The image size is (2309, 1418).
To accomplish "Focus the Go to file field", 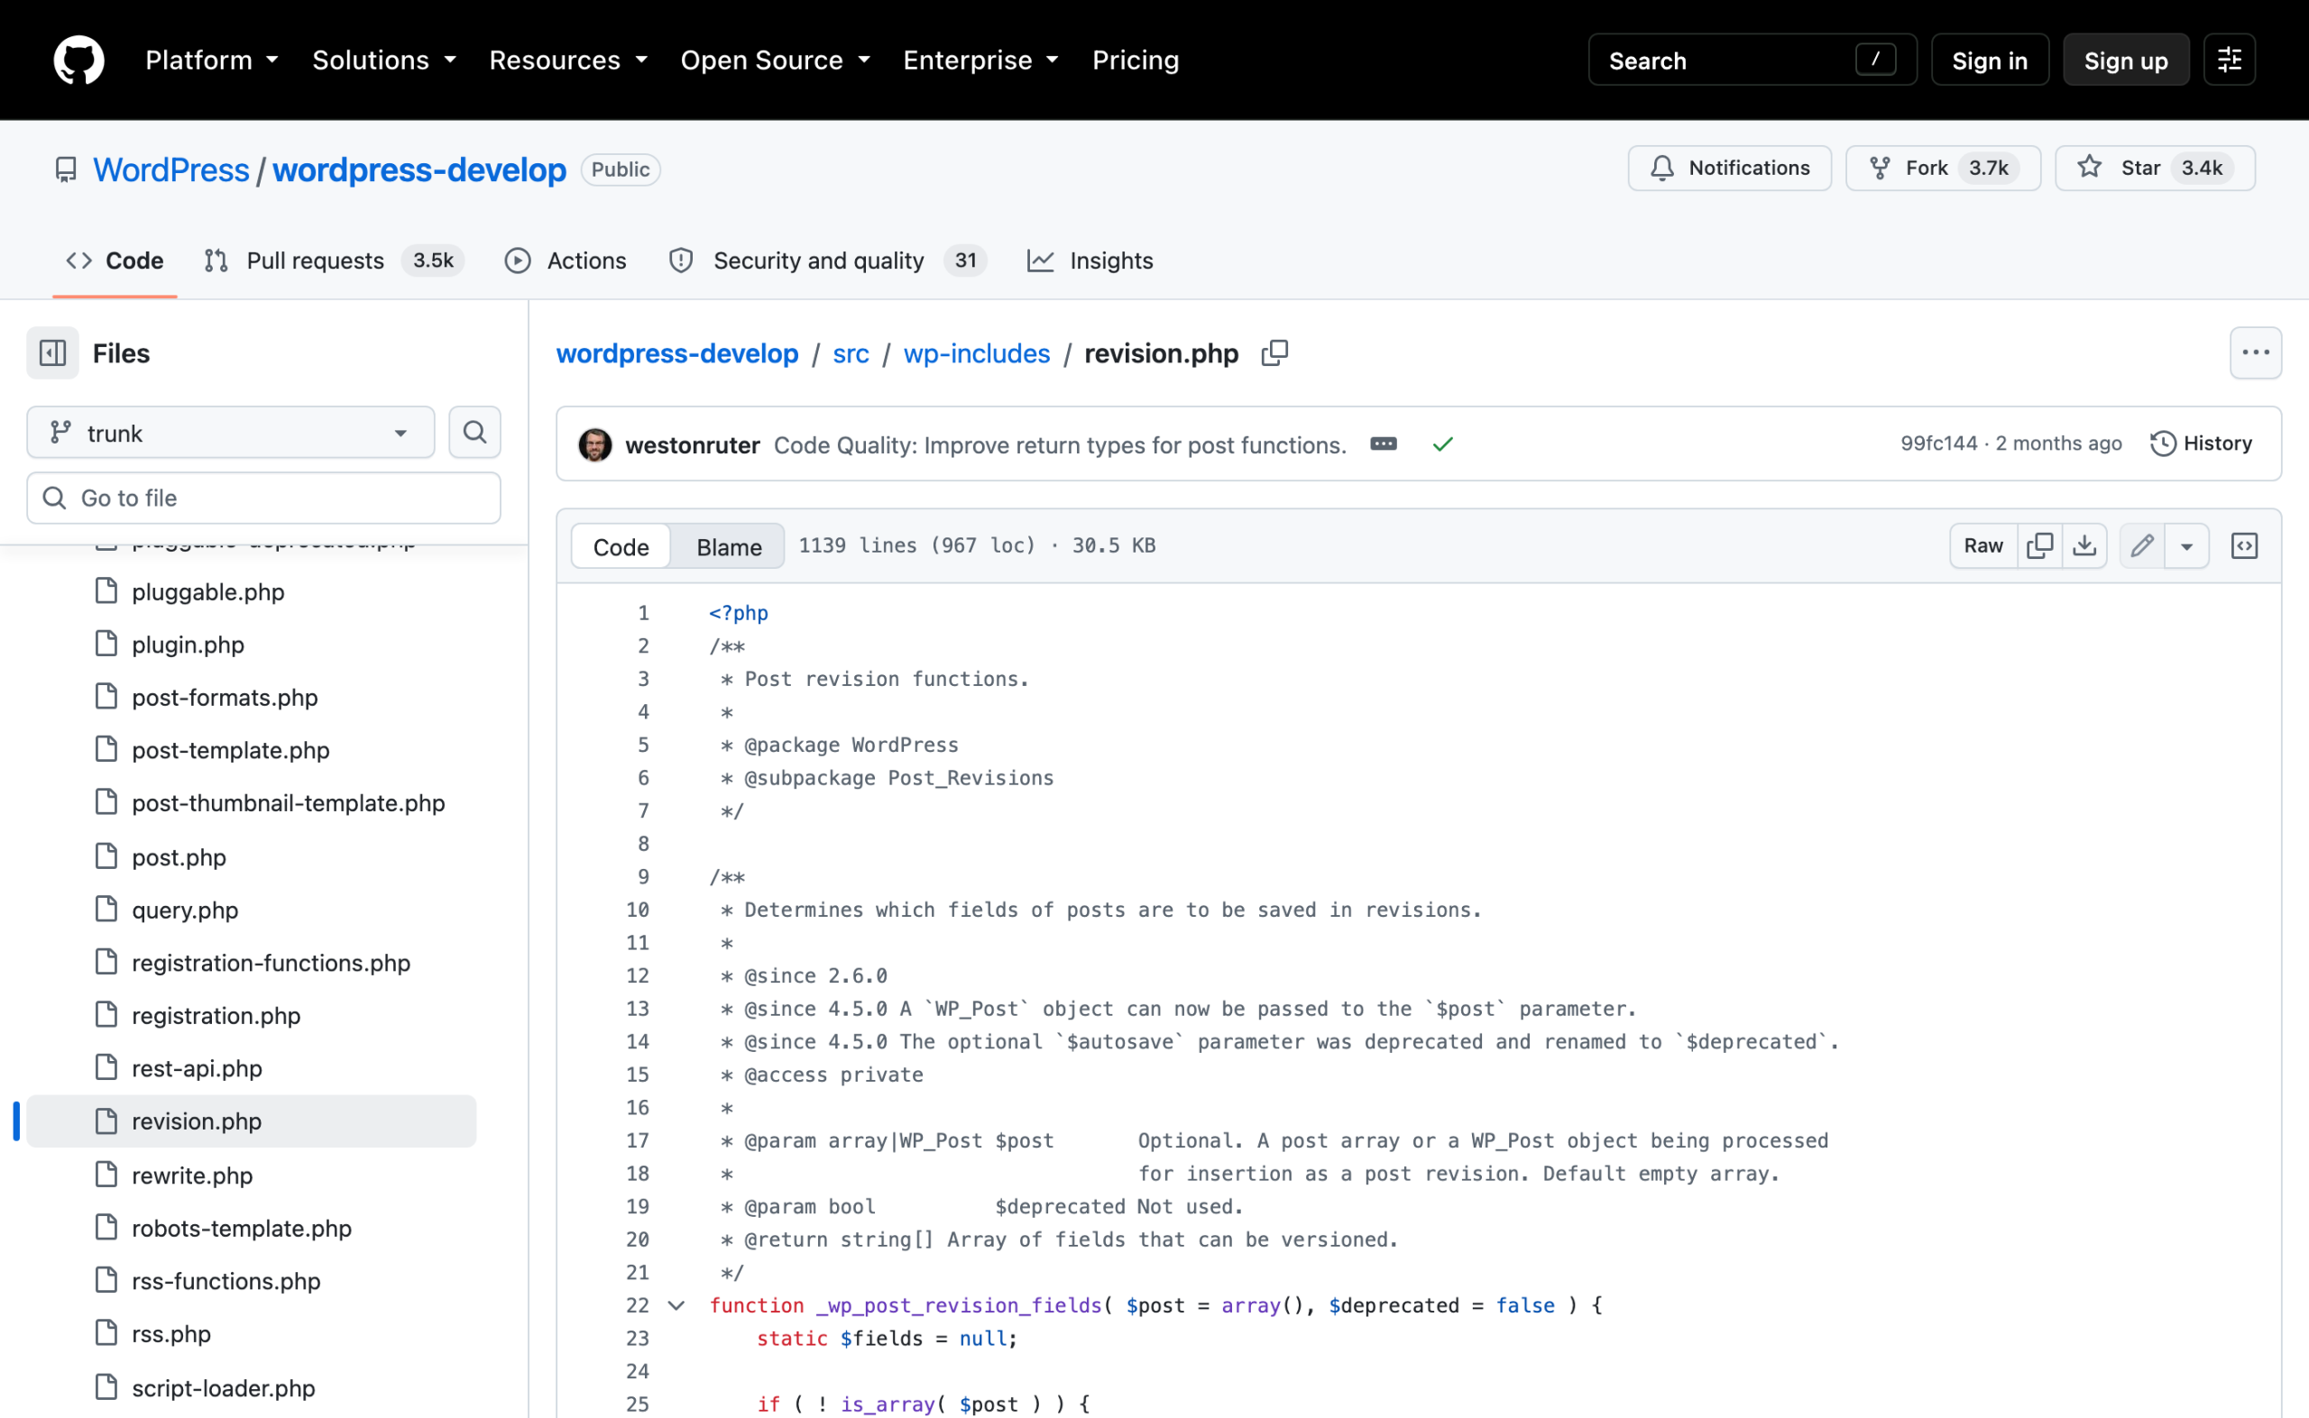I will point(263,498).
